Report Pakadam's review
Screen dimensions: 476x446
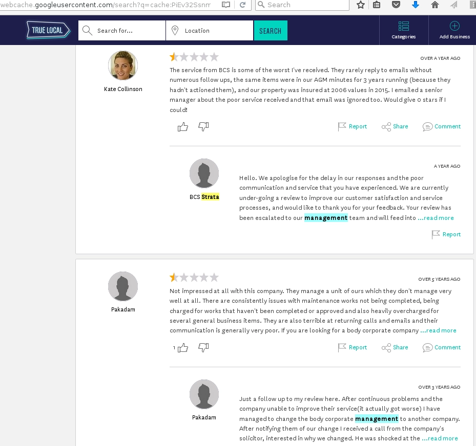tap(353, 347)
